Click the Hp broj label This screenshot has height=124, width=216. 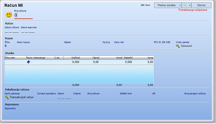106,42
